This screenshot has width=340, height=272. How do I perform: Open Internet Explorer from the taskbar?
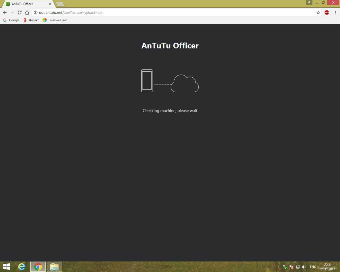pyautogui.click(x=22, y=267)
